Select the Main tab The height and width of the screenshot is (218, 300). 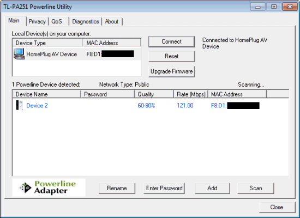(14, 21)
